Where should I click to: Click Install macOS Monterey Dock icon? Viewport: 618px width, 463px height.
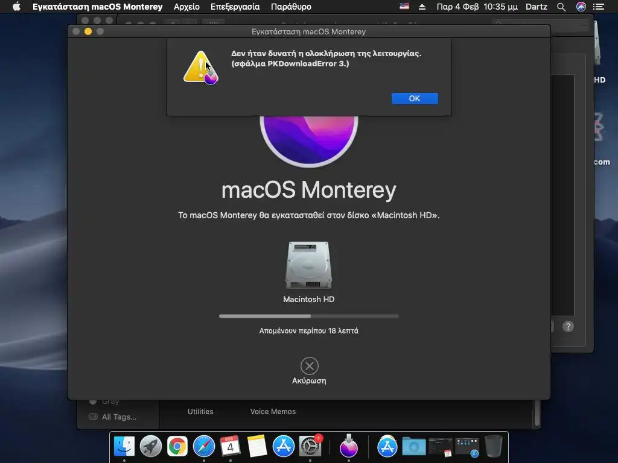(349, 446)
